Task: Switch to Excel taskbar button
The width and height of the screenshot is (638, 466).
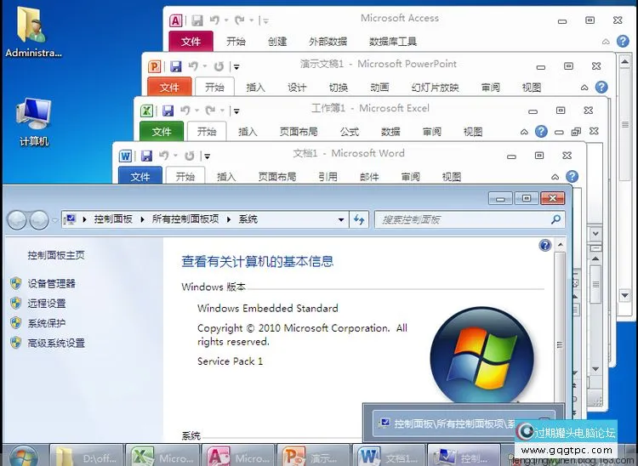Action: click(x=162, y=457)
